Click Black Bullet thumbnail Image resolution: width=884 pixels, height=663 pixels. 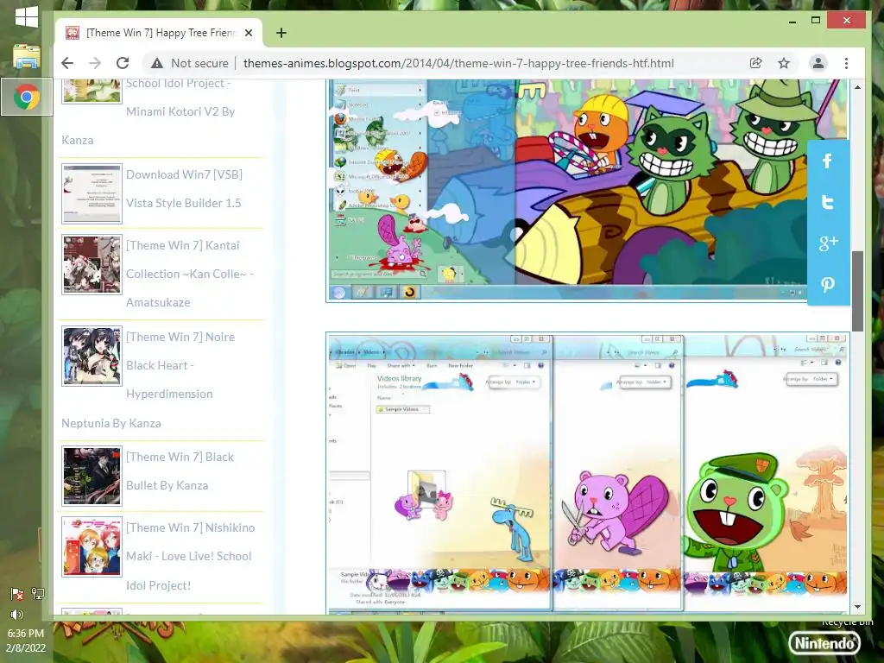[x=92, y=476]
